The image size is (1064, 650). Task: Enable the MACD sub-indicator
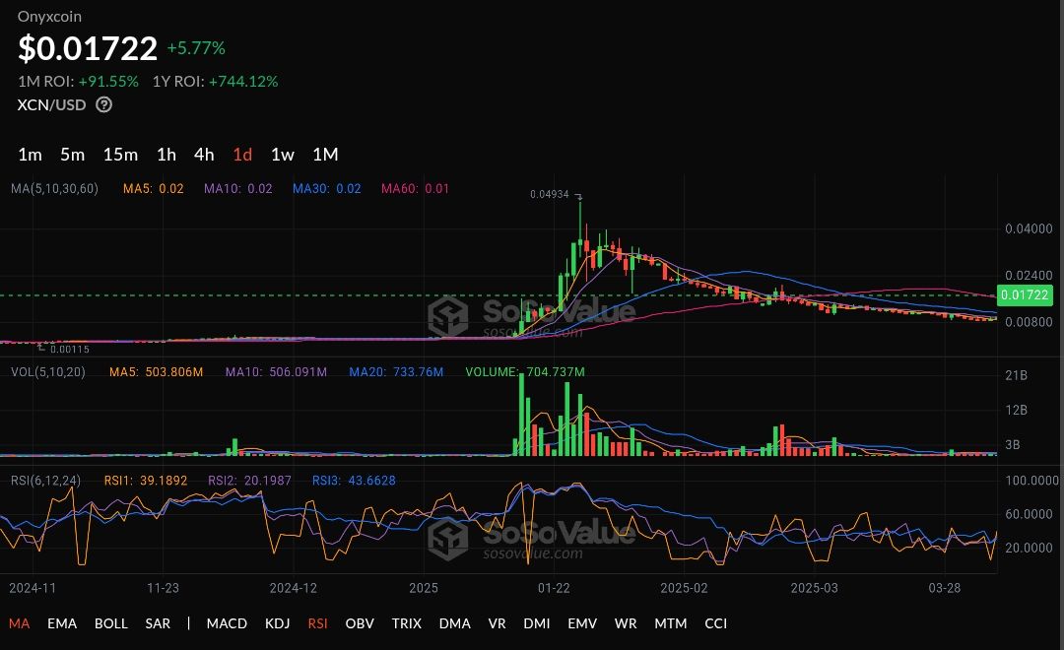coord(227,622)
